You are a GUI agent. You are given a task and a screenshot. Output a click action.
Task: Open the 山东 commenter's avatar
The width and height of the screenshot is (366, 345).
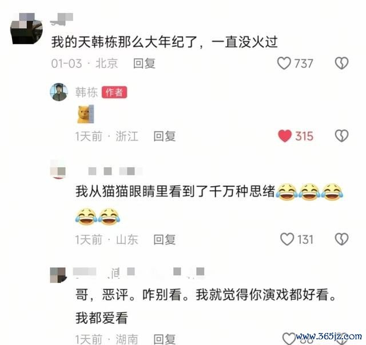(x=58, y=170)
